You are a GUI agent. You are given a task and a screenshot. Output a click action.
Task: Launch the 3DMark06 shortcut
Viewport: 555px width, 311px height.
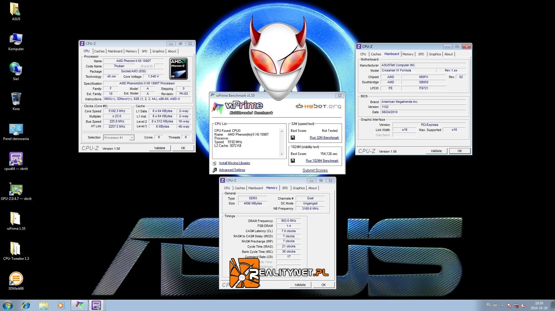point(16,281)
